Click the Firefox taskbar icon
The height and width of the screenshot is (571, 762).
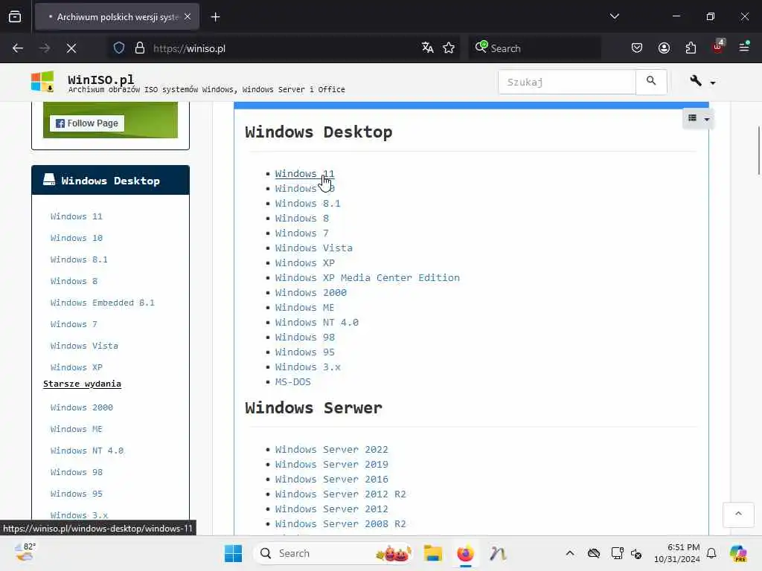466,553
